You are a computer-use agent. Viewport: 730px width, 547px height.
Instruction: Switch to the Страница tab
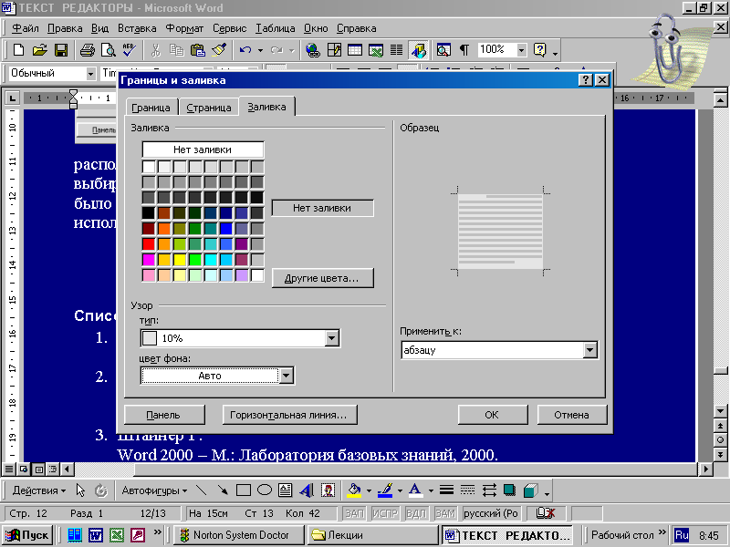(x=209, y=108)
